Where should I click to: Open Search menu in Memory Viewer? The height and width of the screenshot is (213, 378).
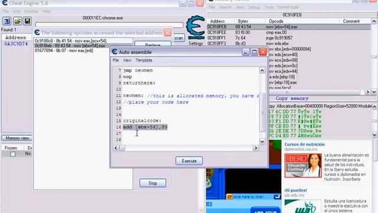tap(225, 7)
